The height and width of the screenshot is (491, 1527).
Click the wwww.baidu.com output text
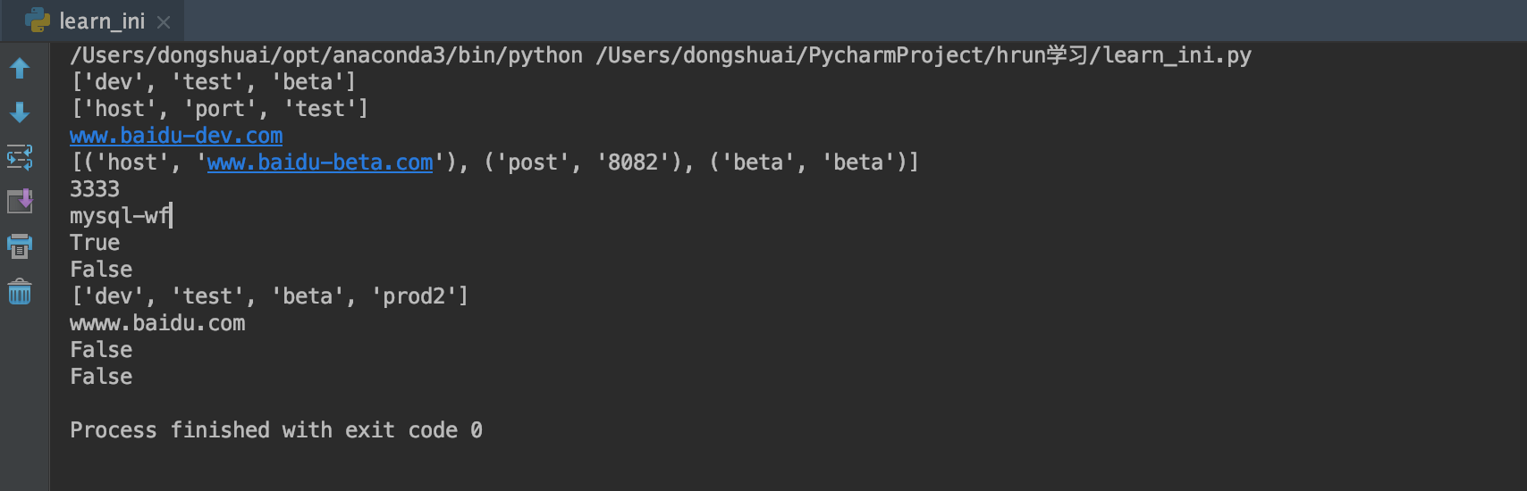pyautogui.click(x=157, y=323)
